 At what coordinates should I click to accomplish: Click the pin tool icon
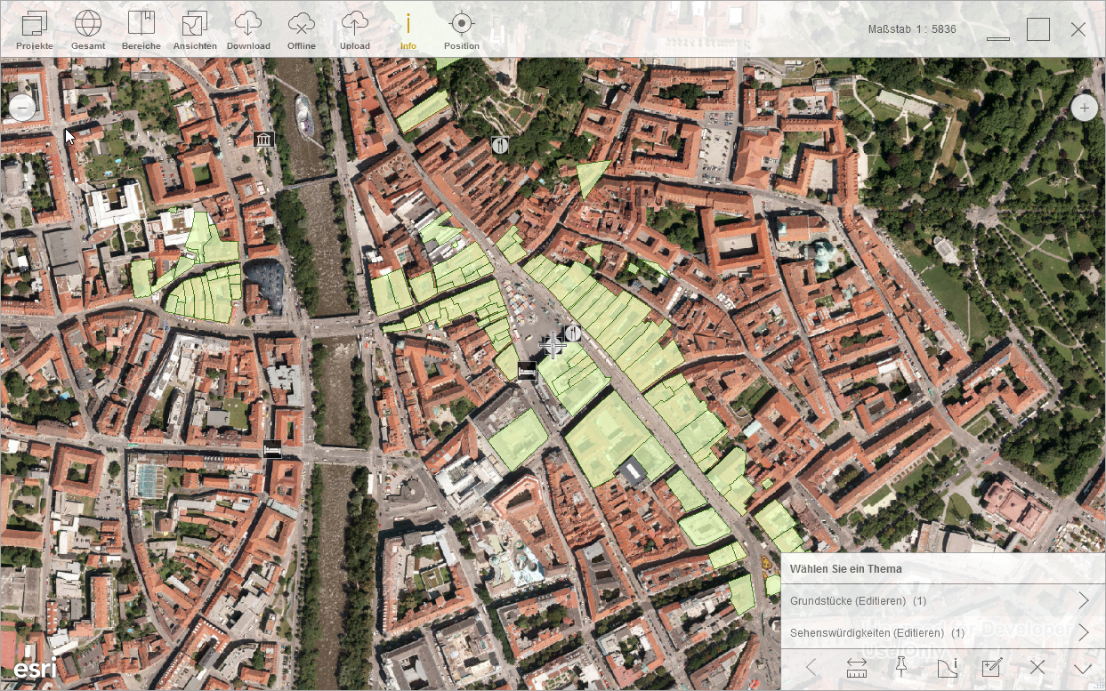900,667
